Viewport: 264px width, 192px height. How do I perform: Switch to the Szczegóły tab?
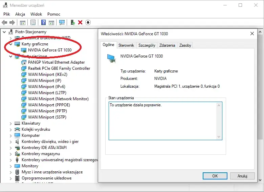coord(147,45)
